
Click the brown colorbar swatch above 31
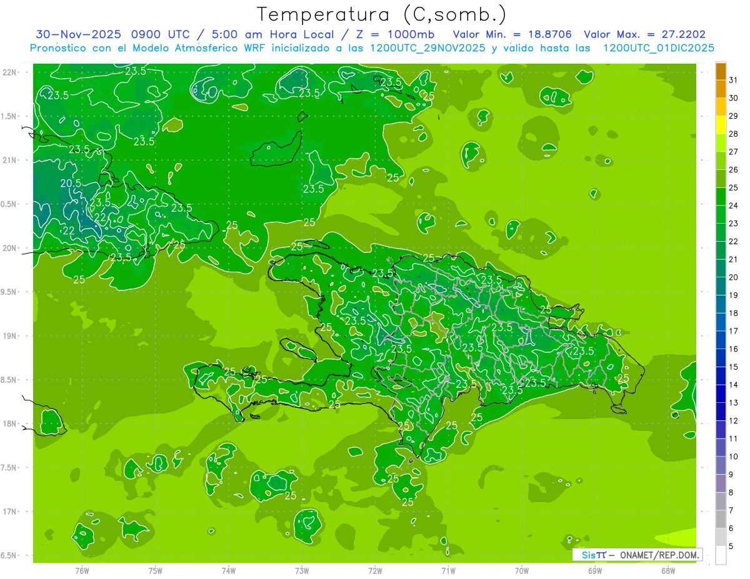[x=721, y=71]
